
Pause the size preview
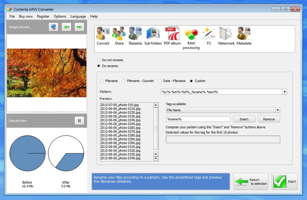79,121
